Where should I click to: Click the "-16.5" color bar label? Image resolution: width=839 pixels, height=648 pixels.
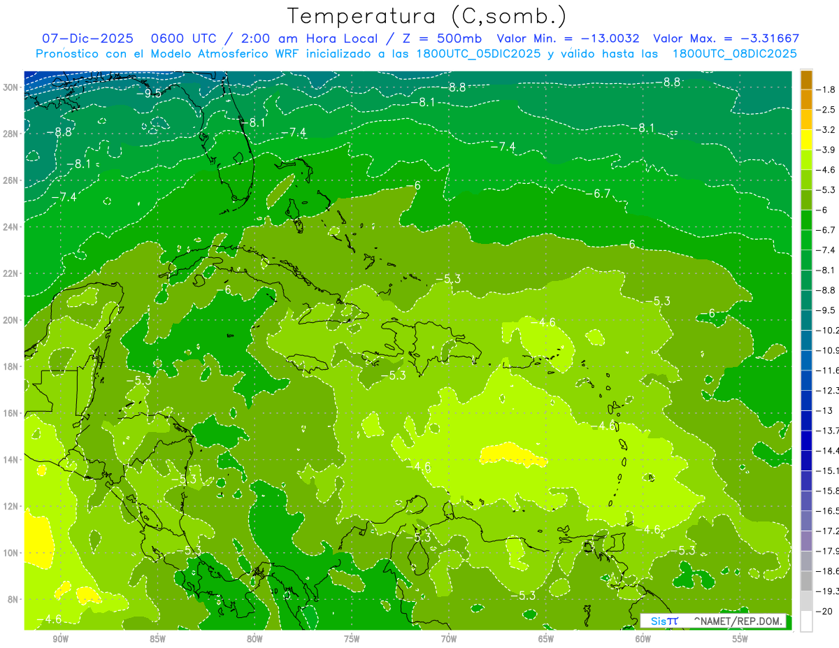pos(828,511)
